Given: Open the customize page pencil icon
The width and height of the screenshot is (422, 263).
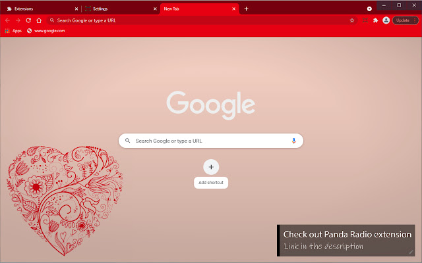Looking at the screenshot, I should [411, 252].
